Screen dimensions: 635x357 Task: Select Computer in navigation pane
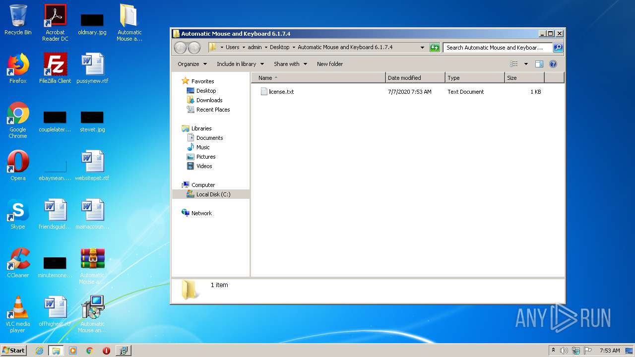click(x=203, y=185)
